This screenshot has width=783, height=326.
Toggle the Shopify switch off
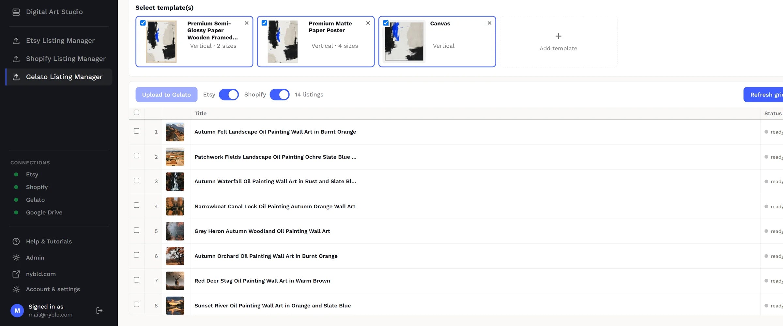pyautogui.click(x=280, y=95)
